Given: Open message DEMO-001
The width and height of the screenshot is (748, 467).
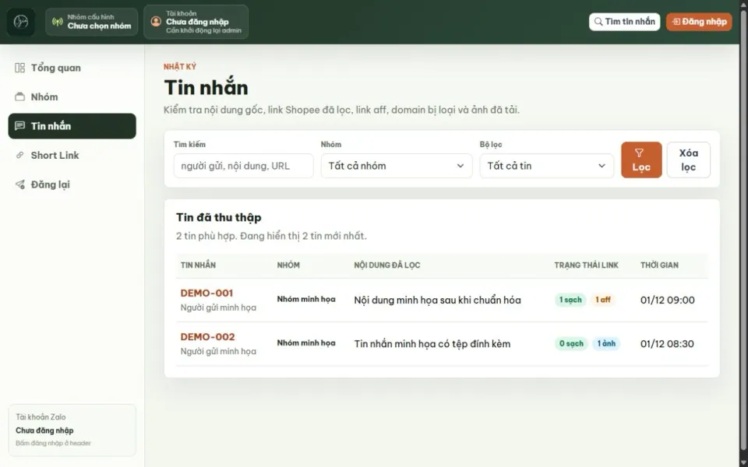Looking at the screenshot, I should click(x=206, y=293).
